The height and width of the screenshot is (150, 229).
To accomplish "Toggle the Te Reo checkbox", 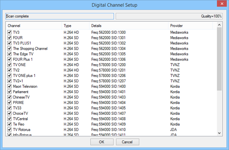I will [10, 124].
